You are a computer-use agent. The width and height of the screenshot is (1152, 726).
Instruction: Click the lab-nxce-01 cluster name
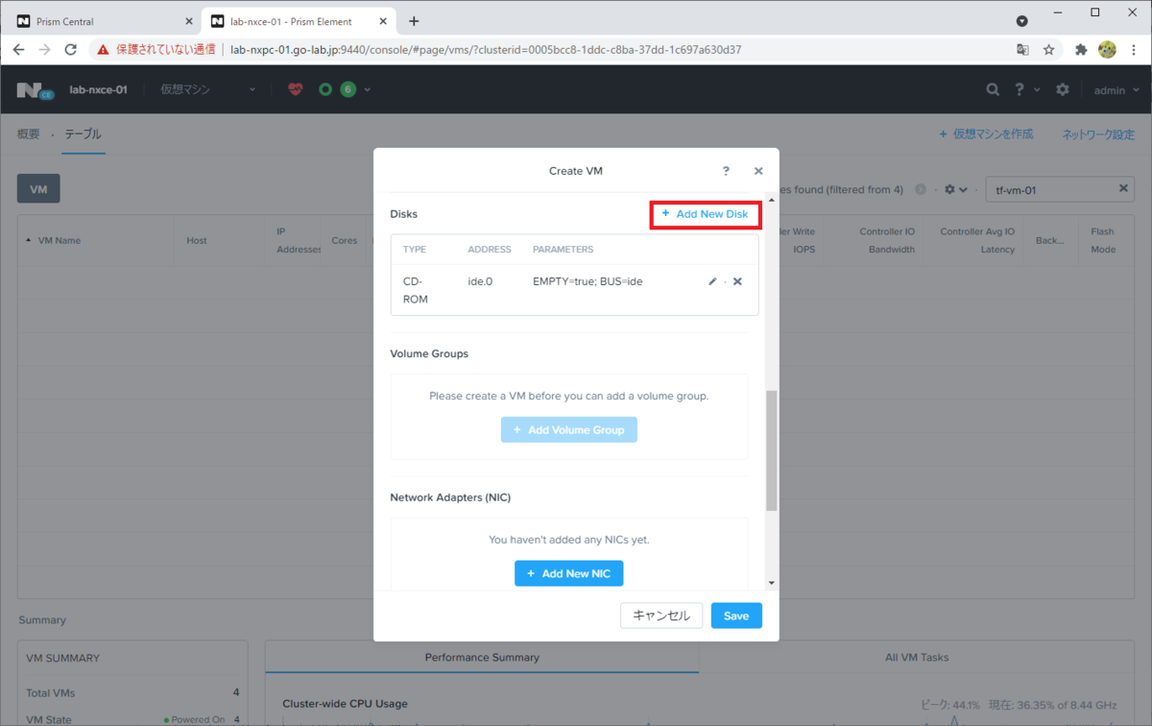click(x=98, y=89)
